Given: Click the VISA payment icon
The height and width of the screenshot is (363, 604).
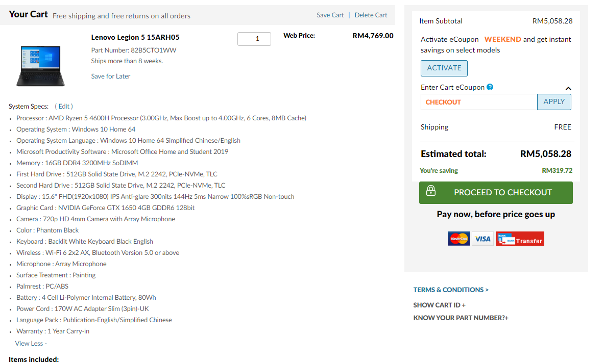Looking at the screenshot, I should 482,239.
